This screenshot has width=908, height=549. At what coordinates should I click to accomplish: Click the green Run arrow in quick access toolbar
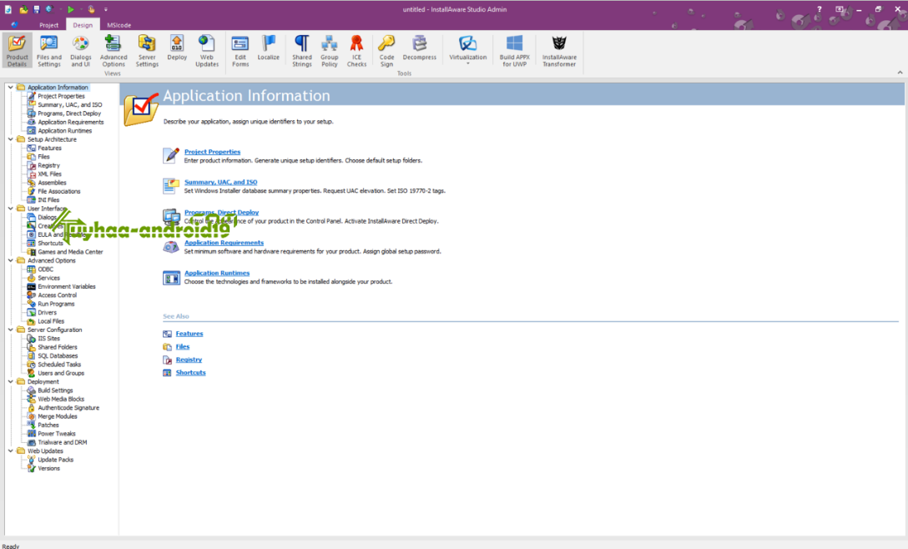[x=71, y=9]
